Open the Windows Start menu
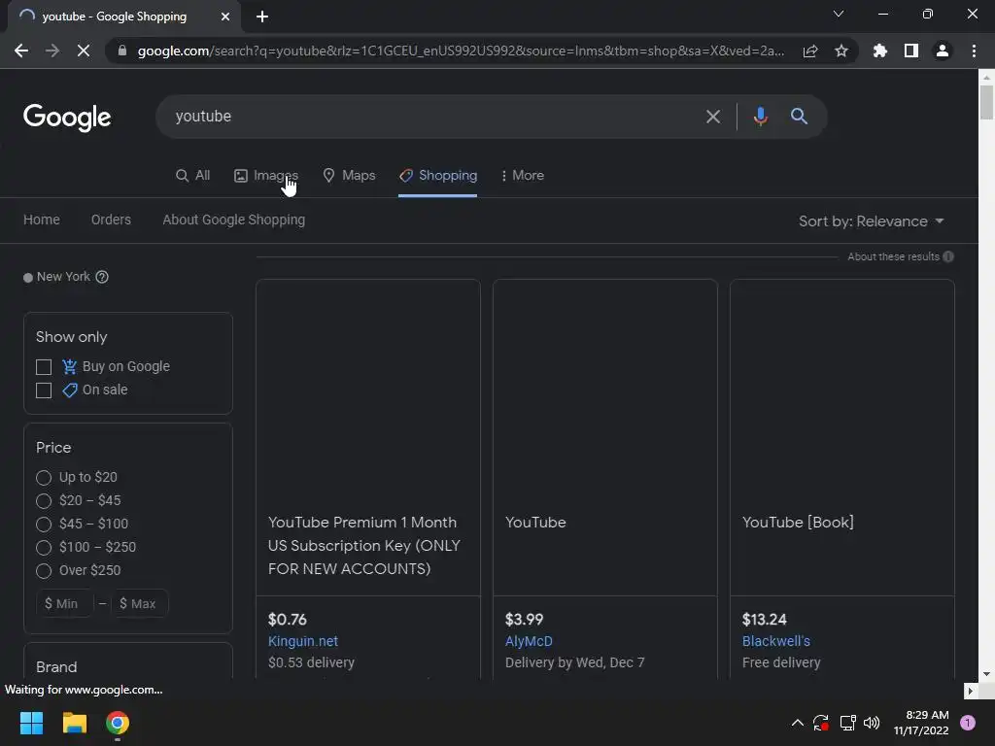The width and height of the screenshot is (995, 746). click(31, 723)
